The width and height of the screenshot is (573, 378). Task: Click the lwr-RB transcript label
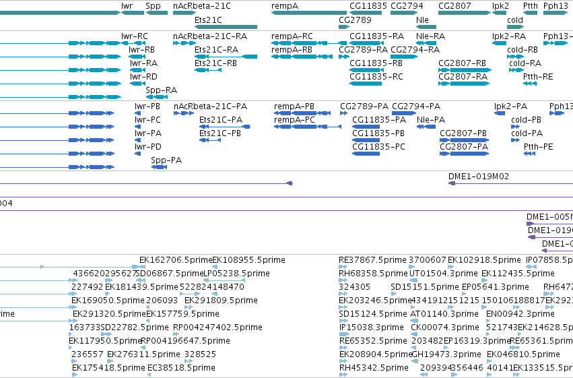(141, 49)
